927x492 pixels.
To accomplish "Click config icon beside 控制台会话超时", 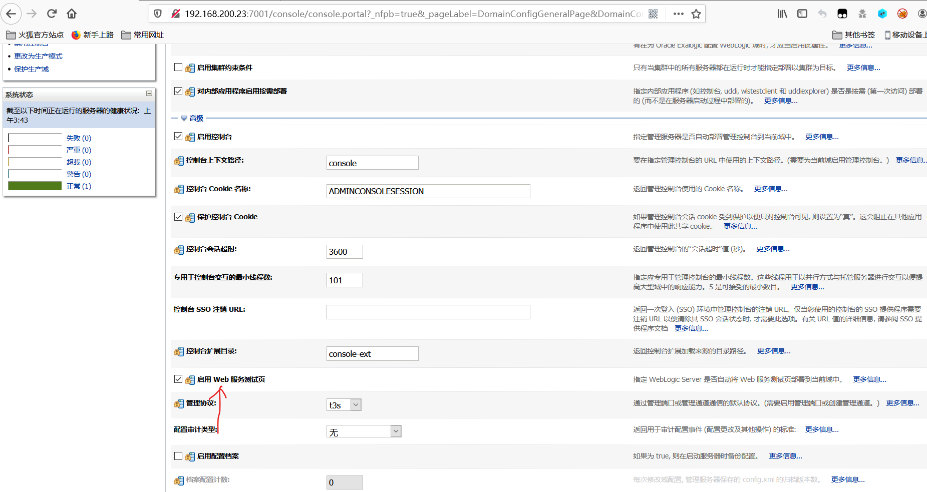I will point(179,249).
